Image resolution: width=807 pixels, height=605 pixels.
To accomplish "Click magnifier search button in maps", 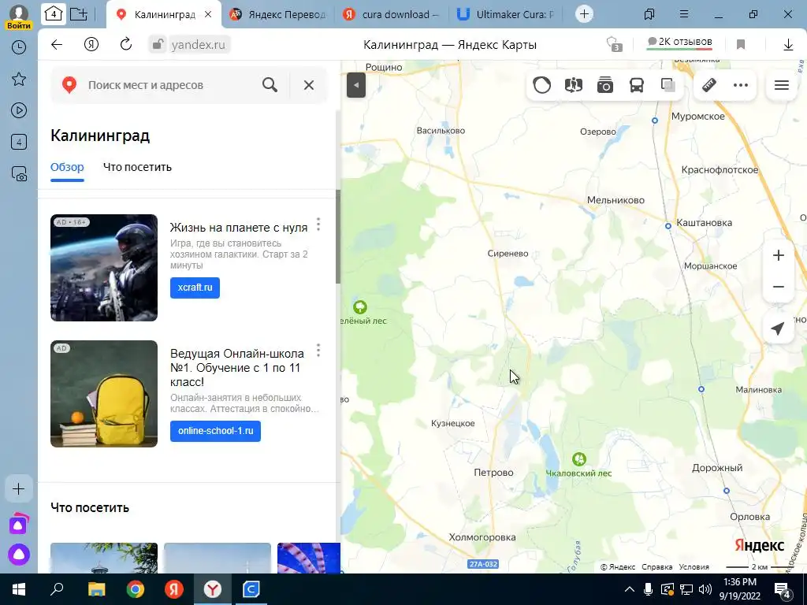I will click(270, 85).
